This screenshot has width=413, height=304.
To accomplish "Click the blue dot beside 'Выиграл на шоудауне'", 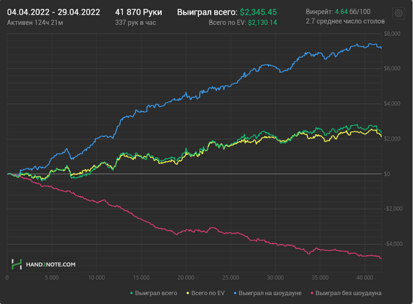I will click(x=235, y=293).
